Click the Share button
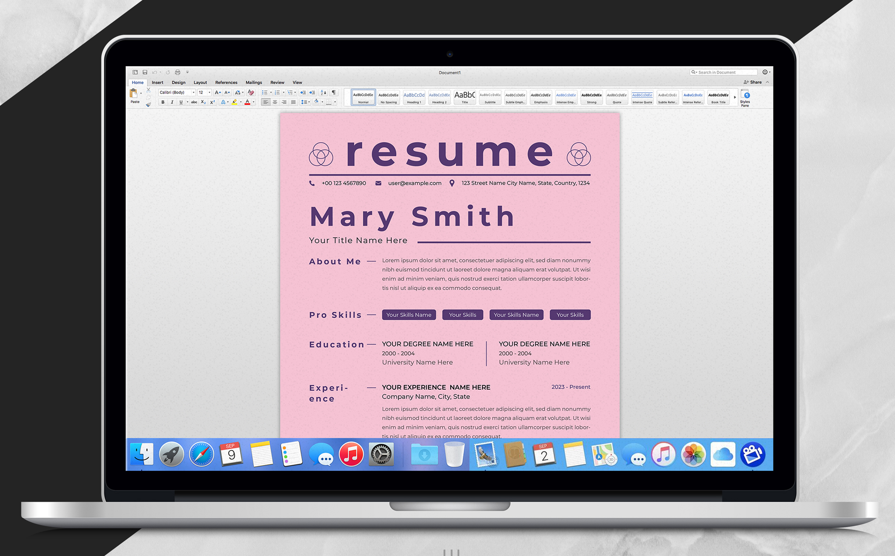This screenshot has width=895, height=556. [x=753, y=82]
